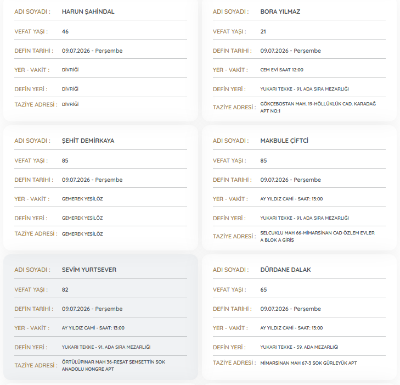The width and height of the screenshot is (400, 385).
Task: Click Sevim Yurtsever's Örtülüpınar Mah condolence address
Action: pyautogui.click(x=113, y=365)
